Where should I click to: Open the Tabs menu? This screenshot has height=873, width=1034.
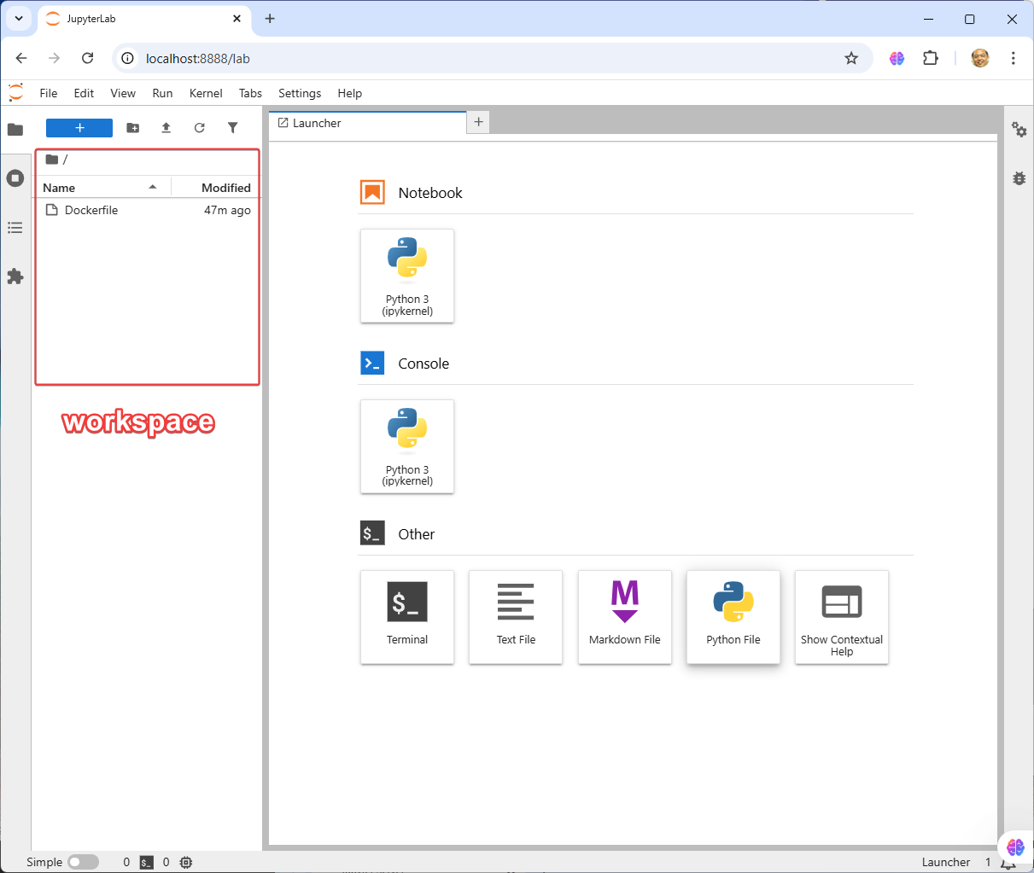point(250,93)
